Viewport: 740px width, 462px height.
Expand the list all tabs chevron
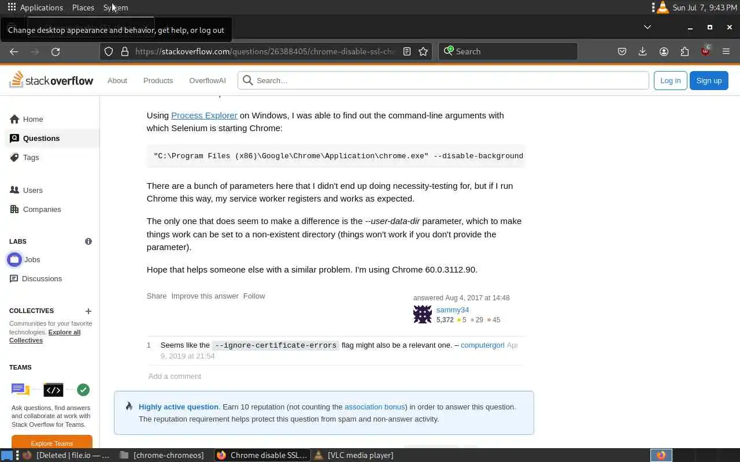pyautogui.click(x=647, y=27)
